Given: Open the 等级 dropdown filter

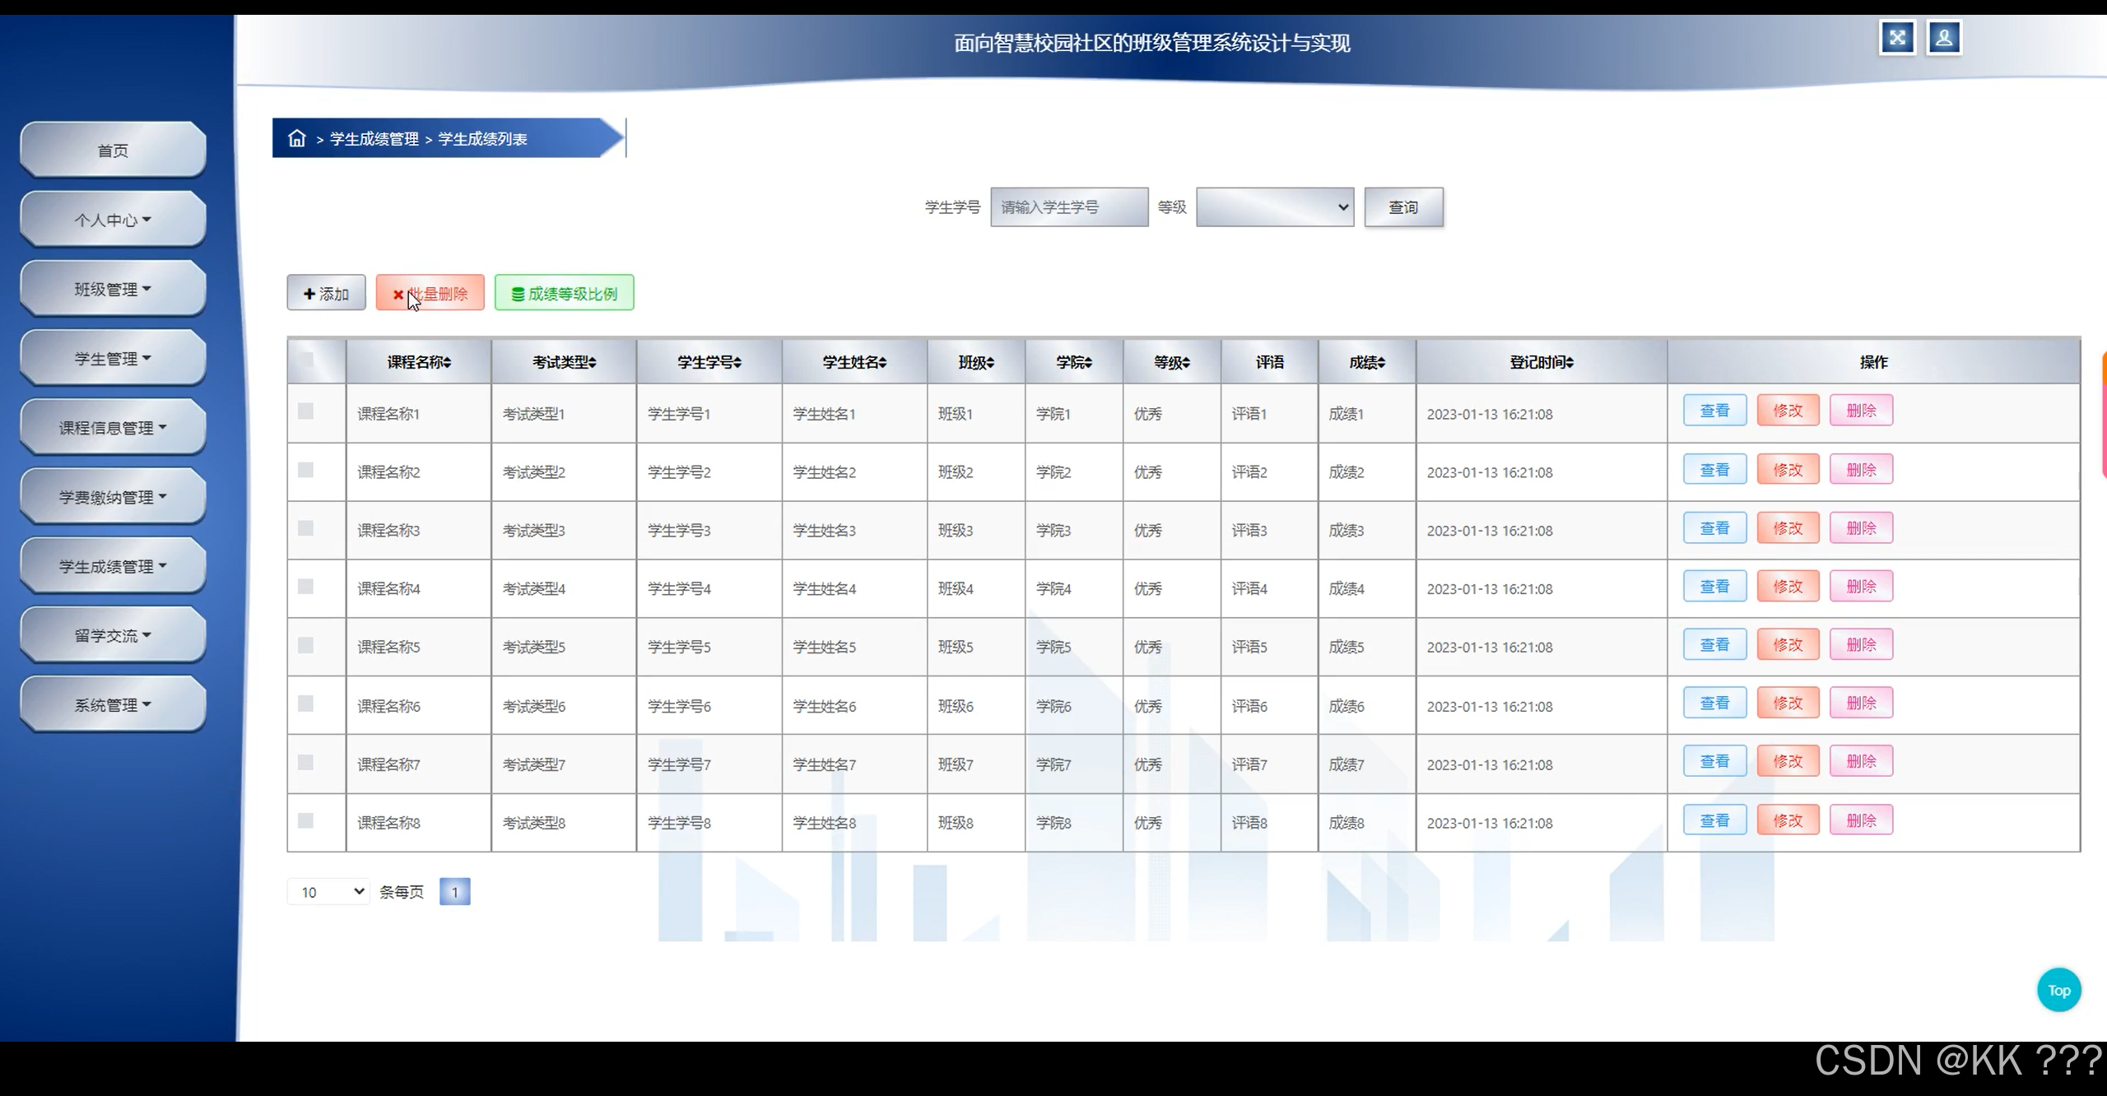Looking at the screenshot, I should point(1274,207).
